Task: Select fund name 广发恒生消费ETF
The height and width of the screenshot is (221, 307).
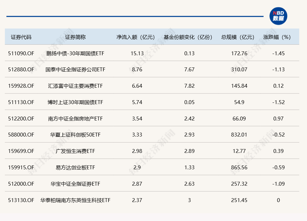Action: click(x=75, y=151)
